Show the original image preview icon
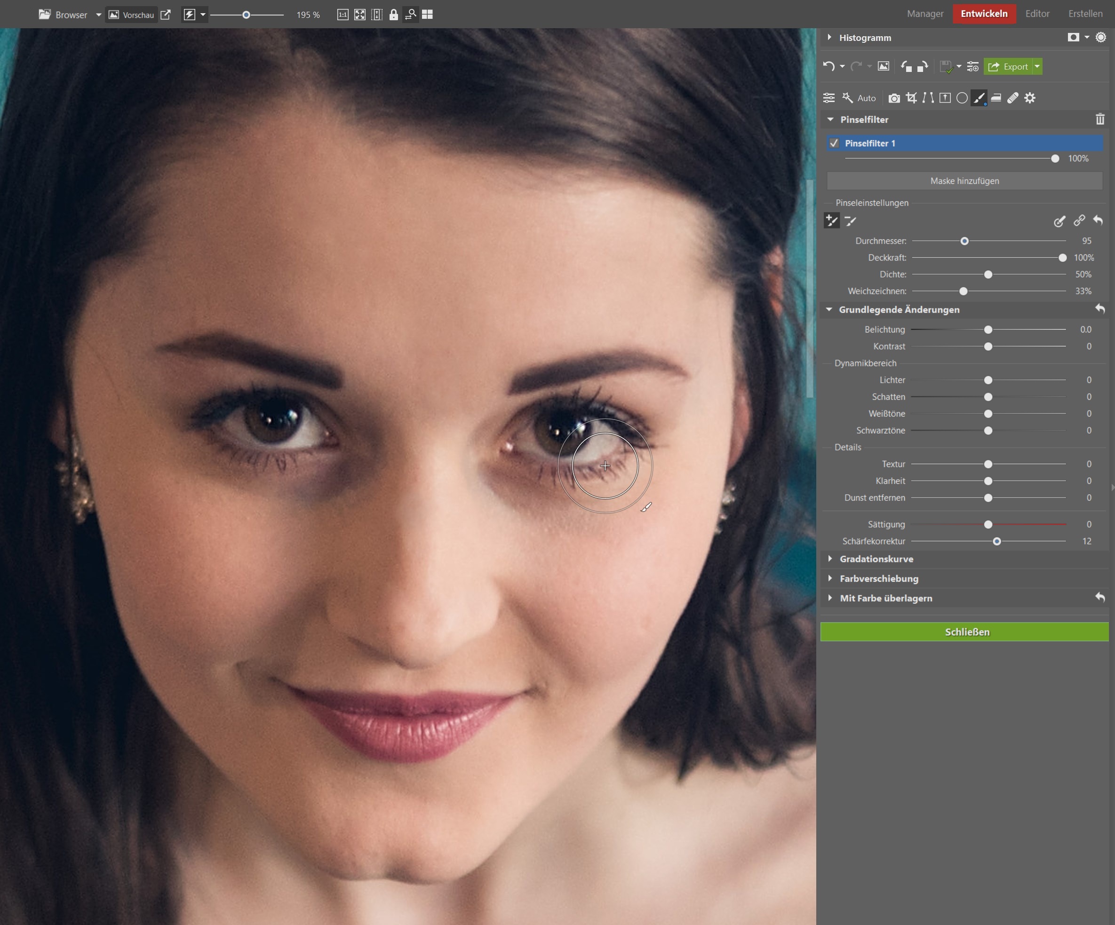 point(883,66)
